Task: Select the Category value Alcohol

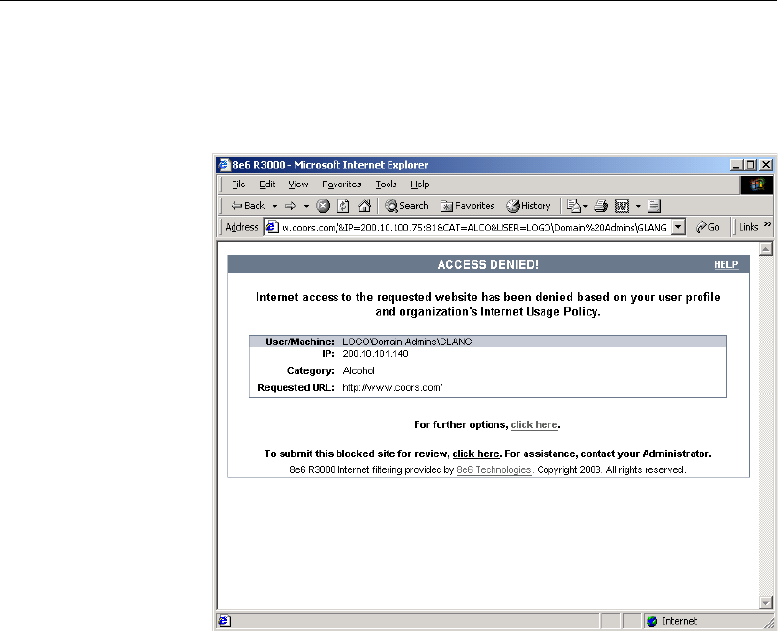Action: pyautogui.click(x=359, y=371)
